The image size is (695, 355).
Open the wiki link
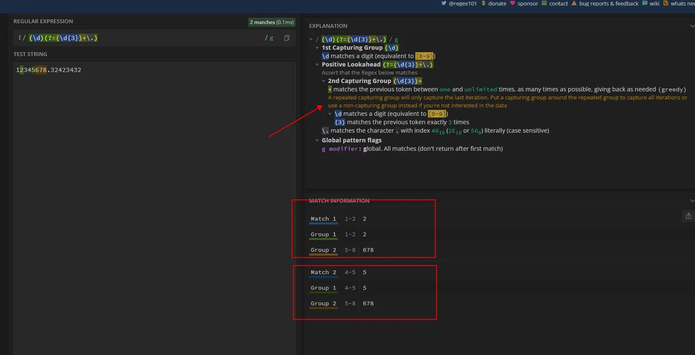tap(655, 3)
